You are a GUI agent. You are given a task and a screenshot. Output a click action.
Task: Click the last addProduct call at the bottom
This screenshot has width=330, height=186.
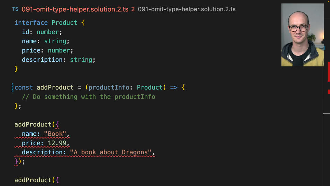[33, 180]
